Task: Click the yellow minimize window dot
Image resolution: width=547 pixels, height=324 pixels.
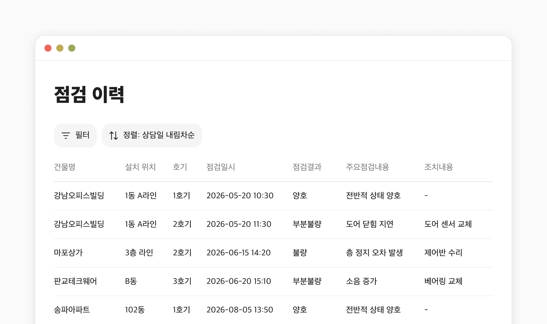Action: click(x=60, y=48)
